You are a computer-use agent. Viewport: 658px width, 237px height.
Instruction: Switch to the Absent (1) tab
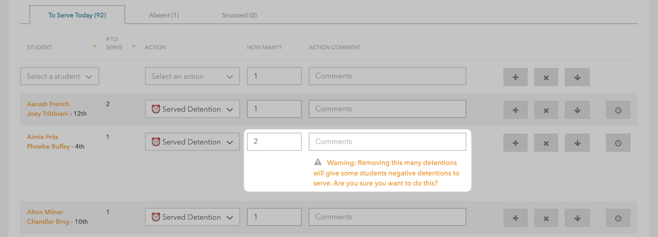pyautogui.click(x=164, y=15)
